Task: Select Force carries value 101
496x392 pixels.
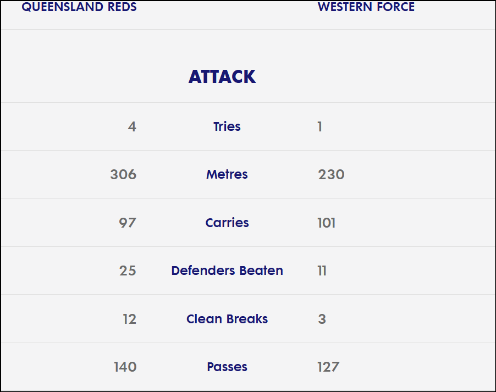Action: point(326,223)
